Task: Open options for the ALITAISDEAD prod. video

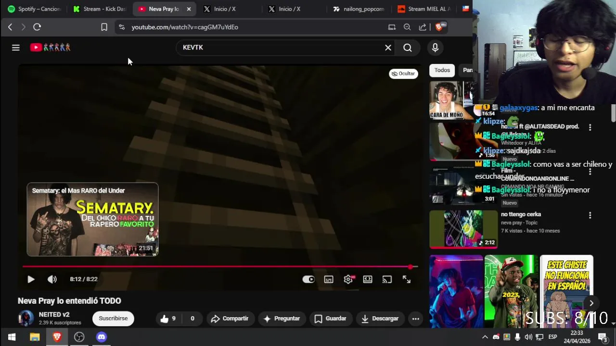Action: tap(590, 127)
